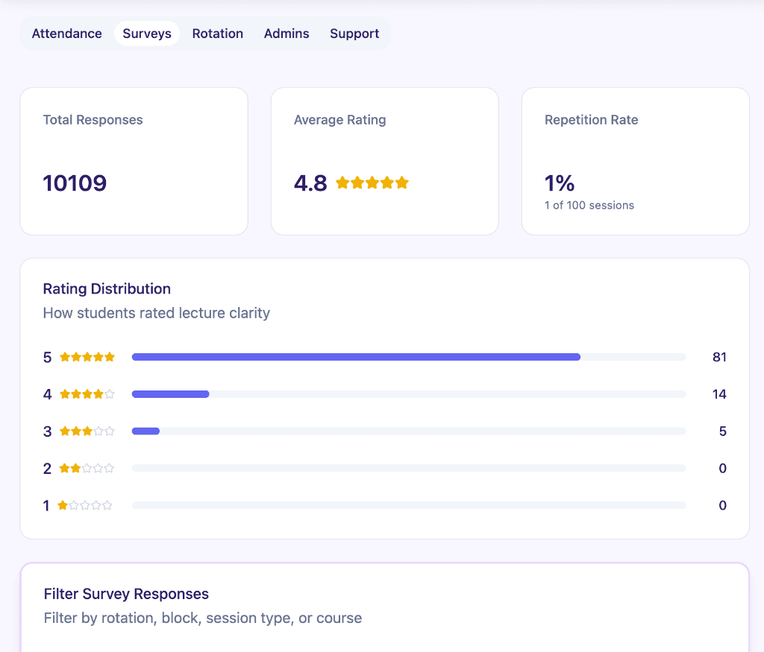Click the count 0 for 2 stars
764x652 pixels.
coord(722,468)
